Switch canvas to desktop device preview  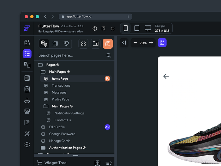tap(148, 28)
